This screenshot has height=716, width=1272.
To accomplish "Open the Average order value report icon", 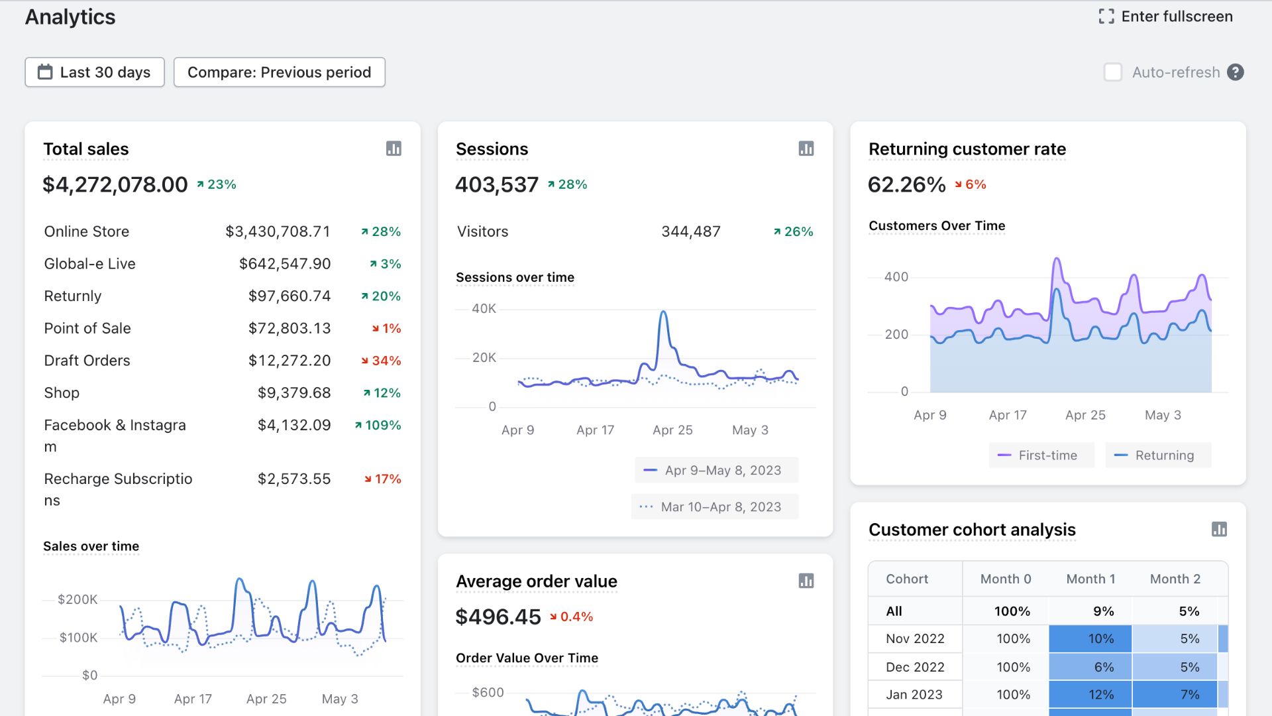I will click(x=806, y=581).
